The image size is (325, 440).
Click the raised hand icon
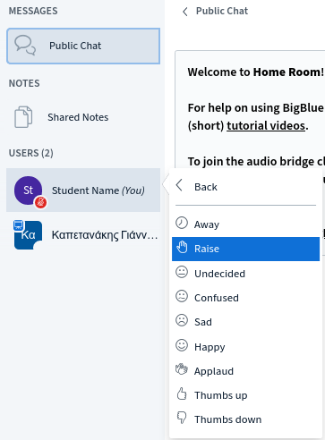pyautogui.click(x=182, y=248)
